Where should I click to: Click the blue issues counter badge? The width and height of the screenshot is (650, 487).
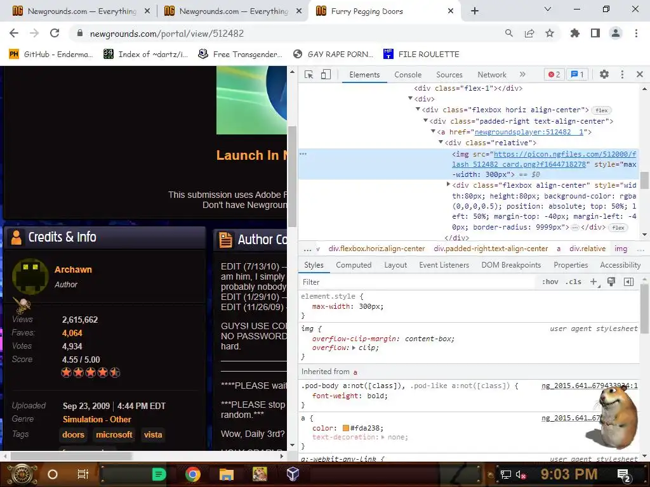coord(578,75)
